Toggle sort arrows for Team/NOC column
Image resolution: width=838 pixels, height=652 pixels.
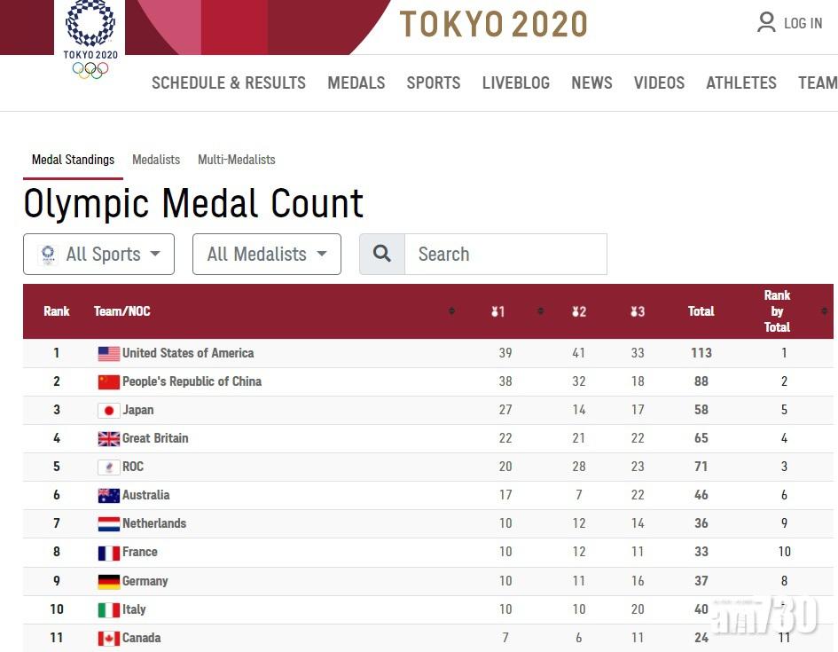(x=451, y=311)
